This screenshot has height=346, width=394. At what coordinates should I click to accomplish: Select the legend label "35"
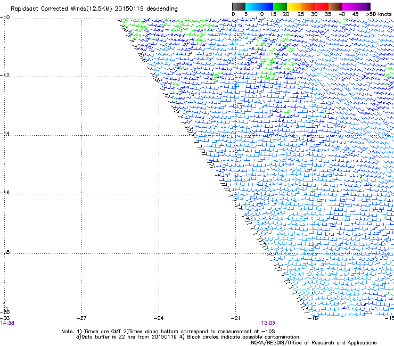pyautogui.click(x=328, y=14)
